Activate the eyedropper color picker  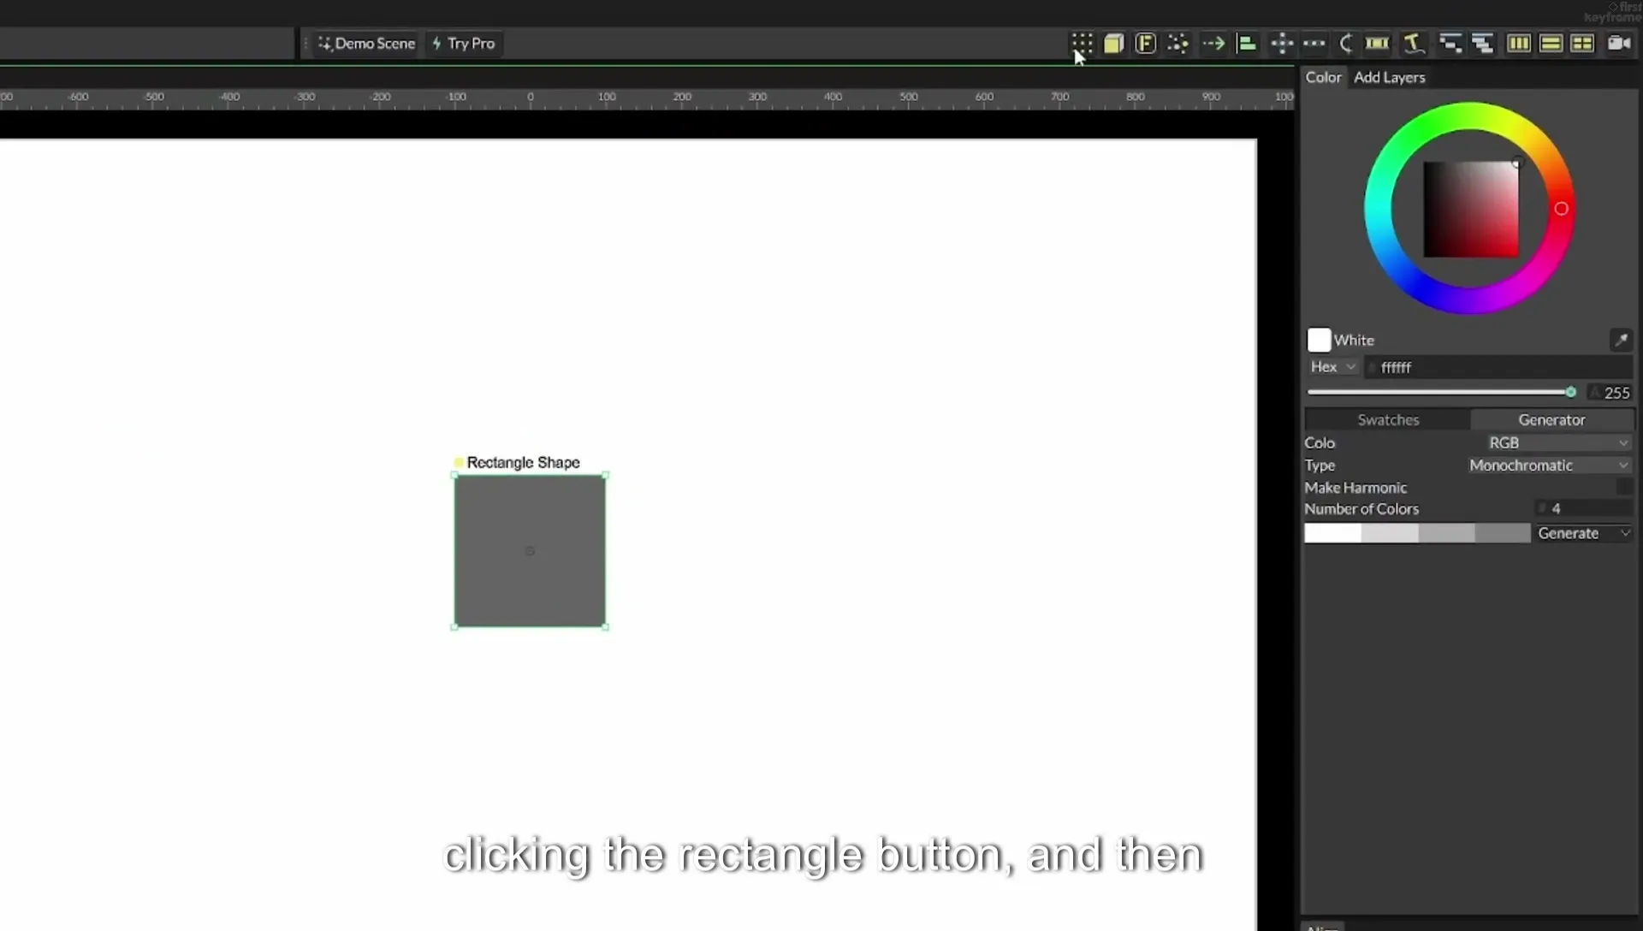click(1621, 340)
